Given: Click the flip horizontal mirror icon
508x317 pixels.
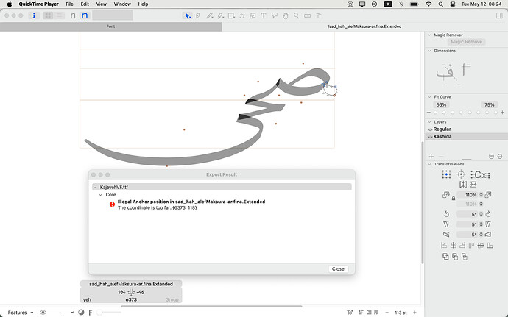Looking at the screenshot, I should 463,185.
